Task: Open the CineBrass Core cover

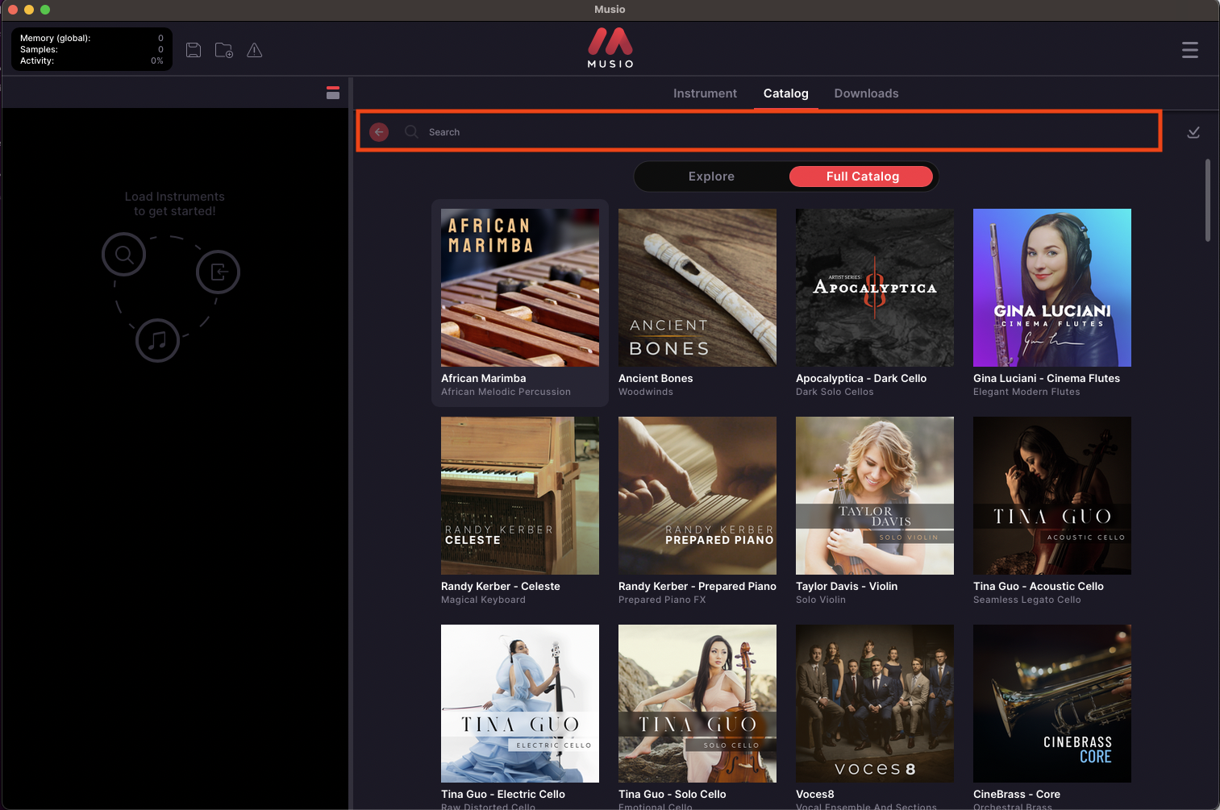Action: 1052,704
